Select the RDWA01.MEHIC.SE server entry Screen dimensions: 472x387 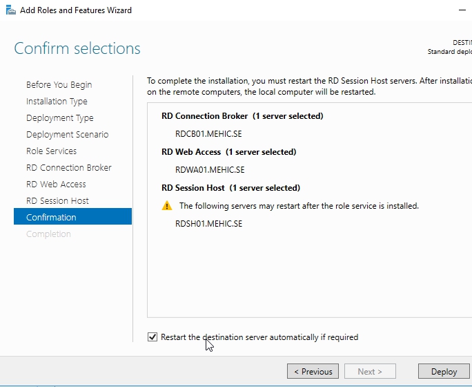(x=210, y=170)
